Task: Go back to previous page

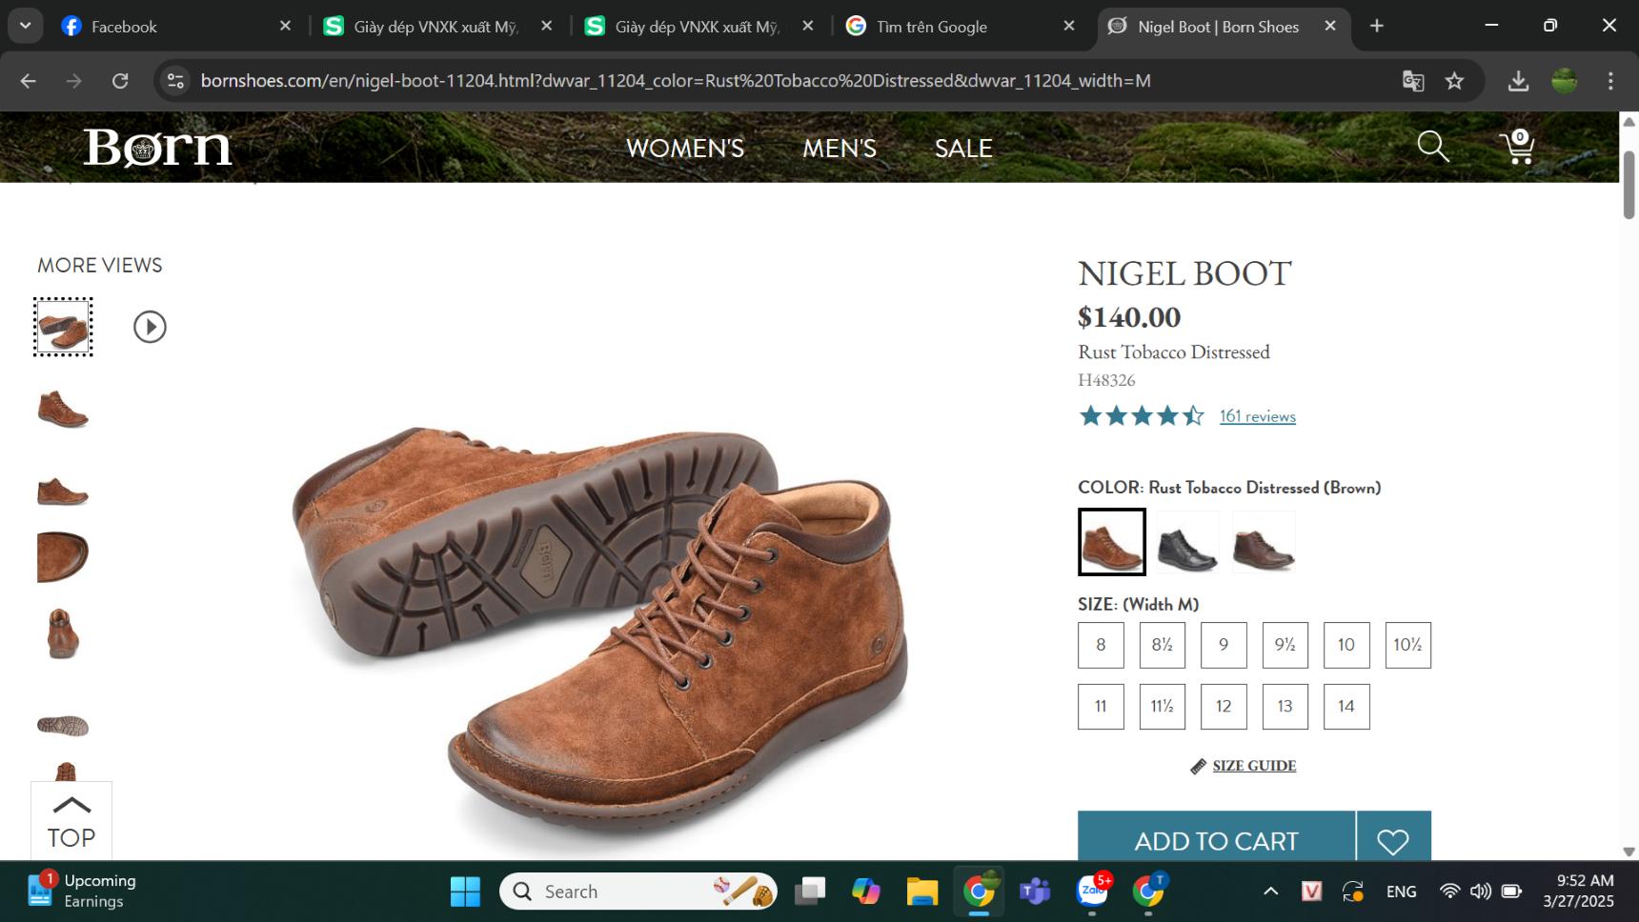Action: [29, 81]
